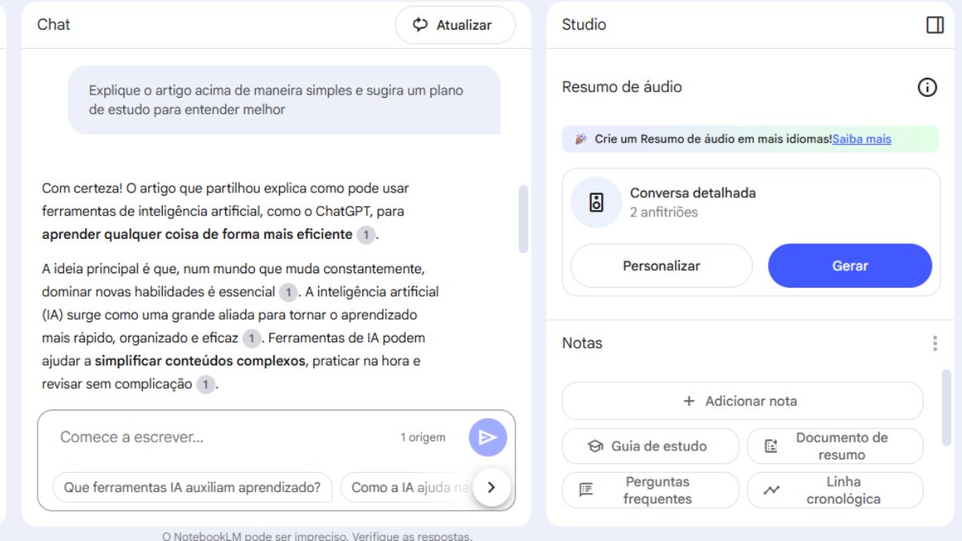Click the 1 origem source counter
This screenshot has width=962, height=541.
(x=422, y=438)
